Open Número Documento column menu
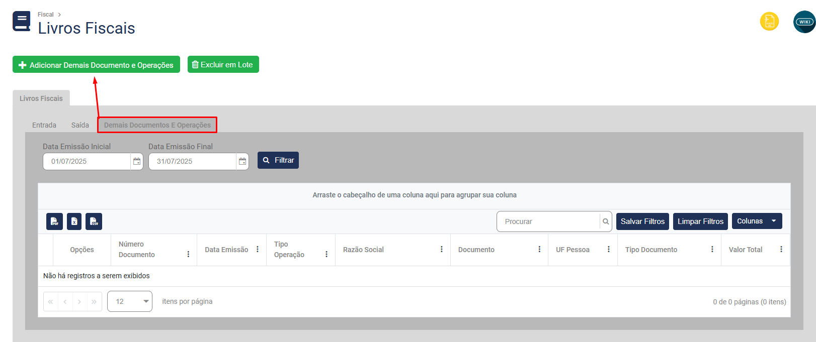 click(x=188, y=254)
